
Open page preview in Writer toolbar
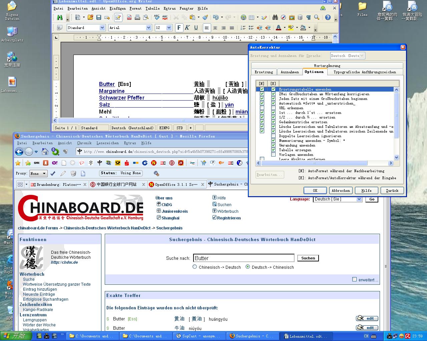pyautogui.click(x=146, y=17)
